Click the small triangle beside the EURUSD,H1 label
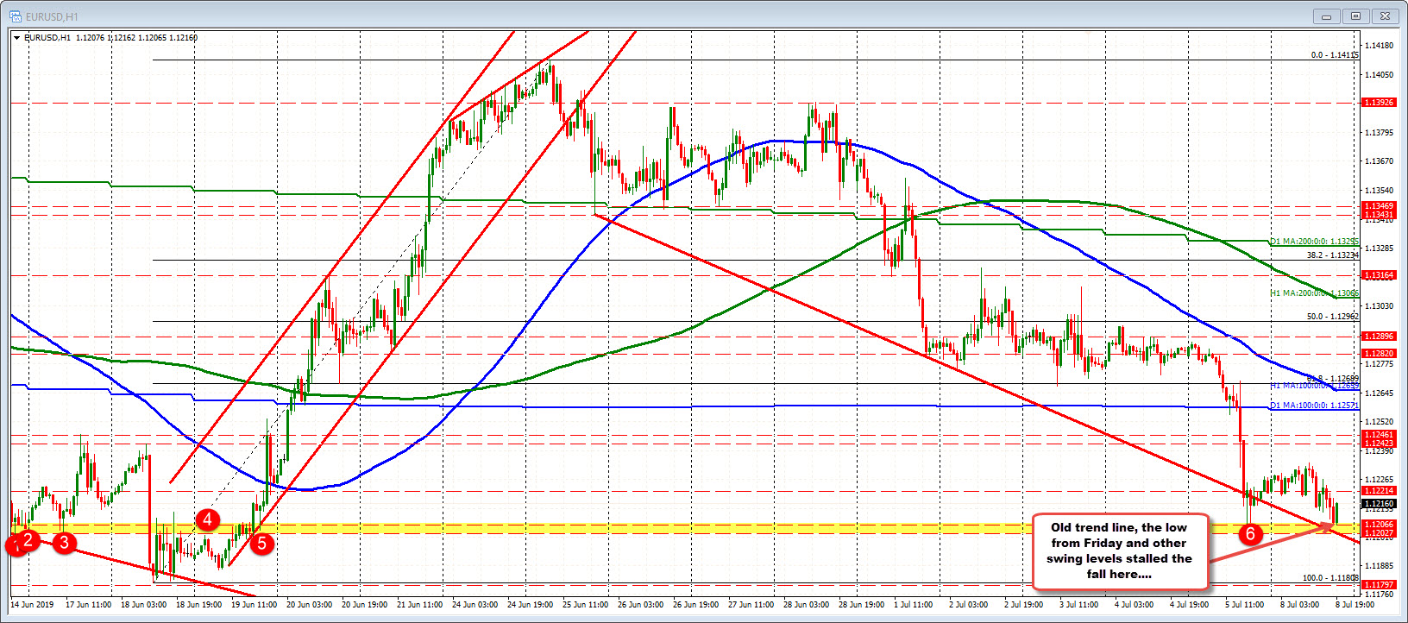Screen dimensions: 1408x623 coord(17,38)
